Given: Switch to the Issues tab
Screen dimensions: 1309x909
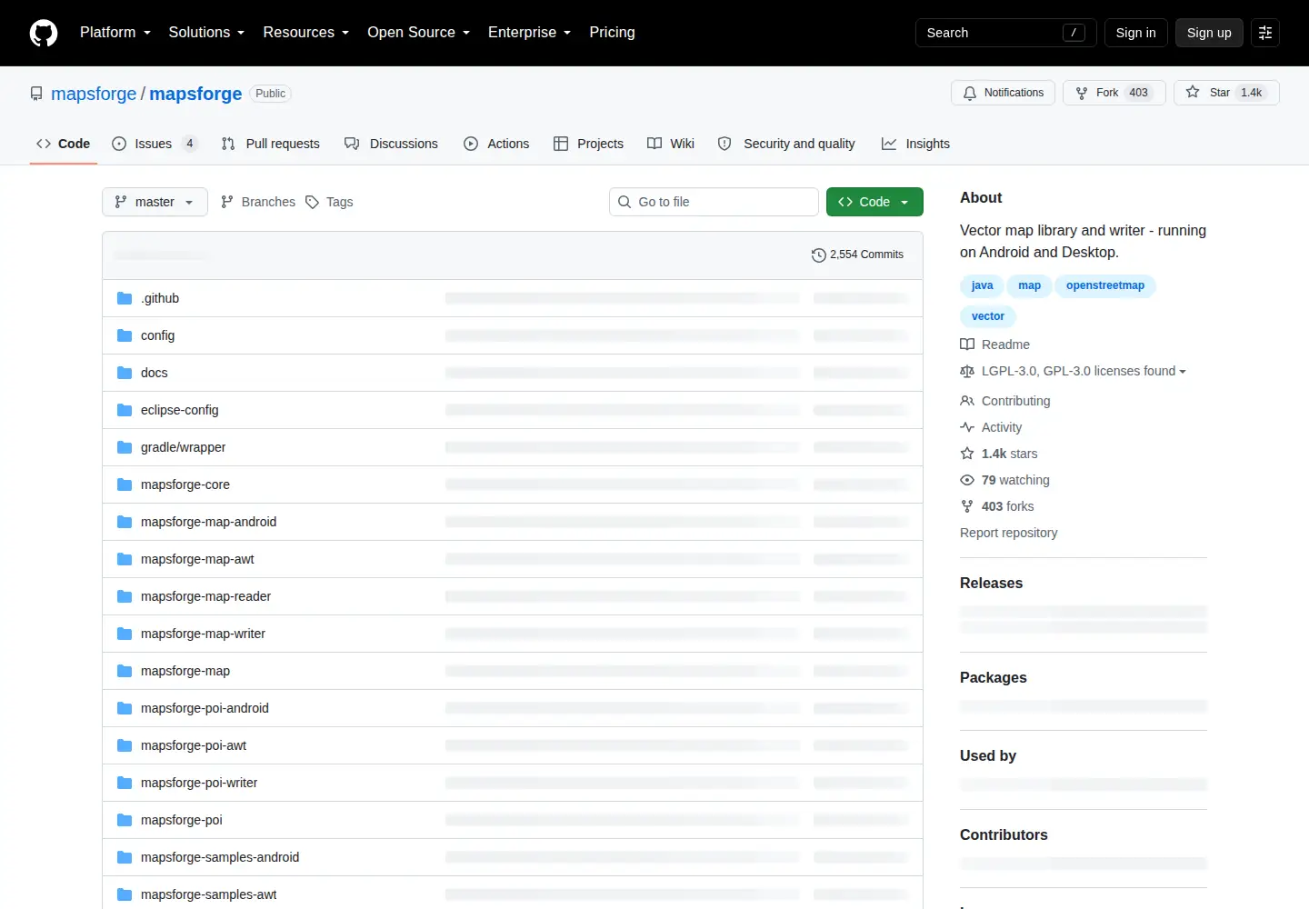Looking at the screenshot, I should tap(155, 144).
